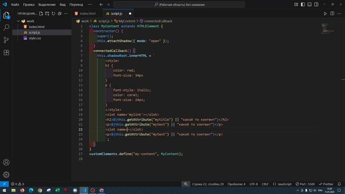Open File Explorer from the taskbar

pos(13,190)
